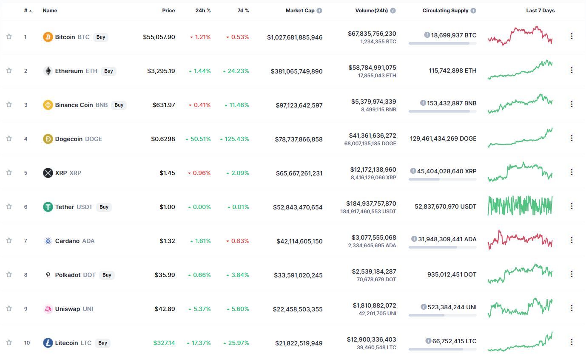Show more options for Uniswap
The image size is (586, 359).
pyautogui.click(x=572, y=308)
